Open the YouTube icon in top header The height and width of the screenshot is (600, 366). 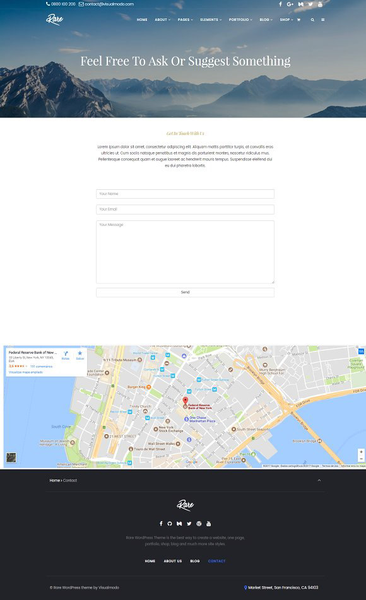coord(320,4)
